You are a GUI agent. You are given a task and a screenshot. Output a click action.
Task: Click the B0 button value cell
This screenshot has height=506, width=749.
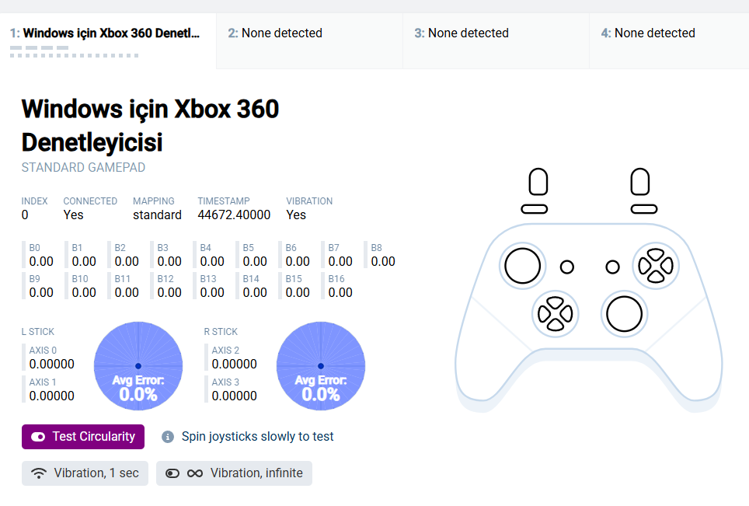pyautogui.click(x=39, y=255)
